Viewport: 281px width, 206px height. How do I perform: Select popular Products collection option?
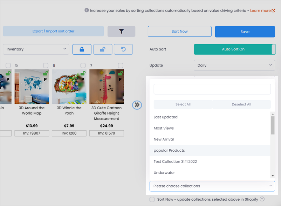[x=210, y=150]
